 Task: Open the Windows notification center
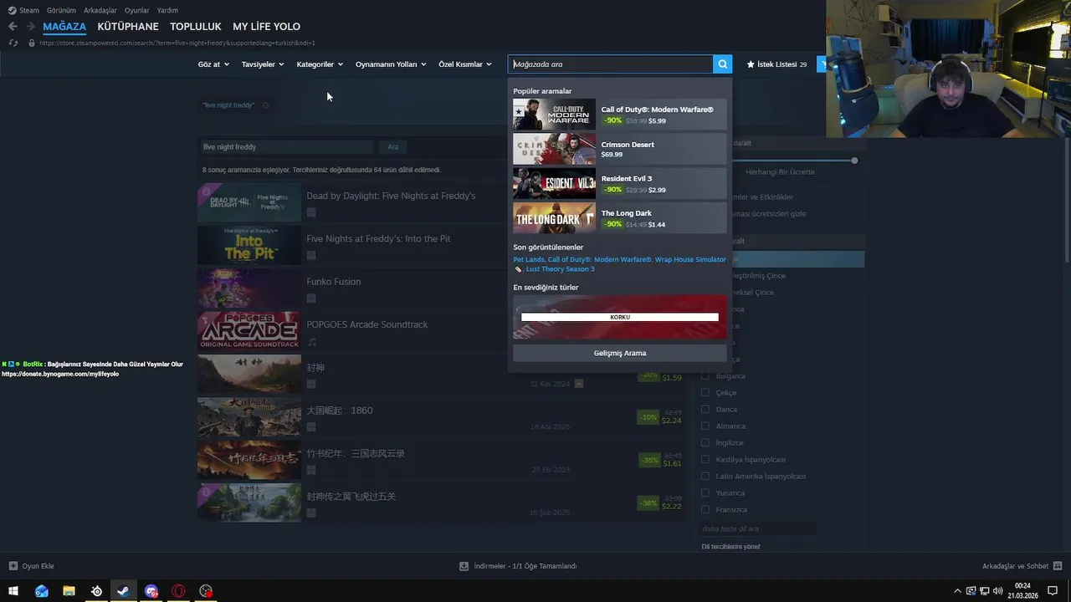coord(1053,591)
